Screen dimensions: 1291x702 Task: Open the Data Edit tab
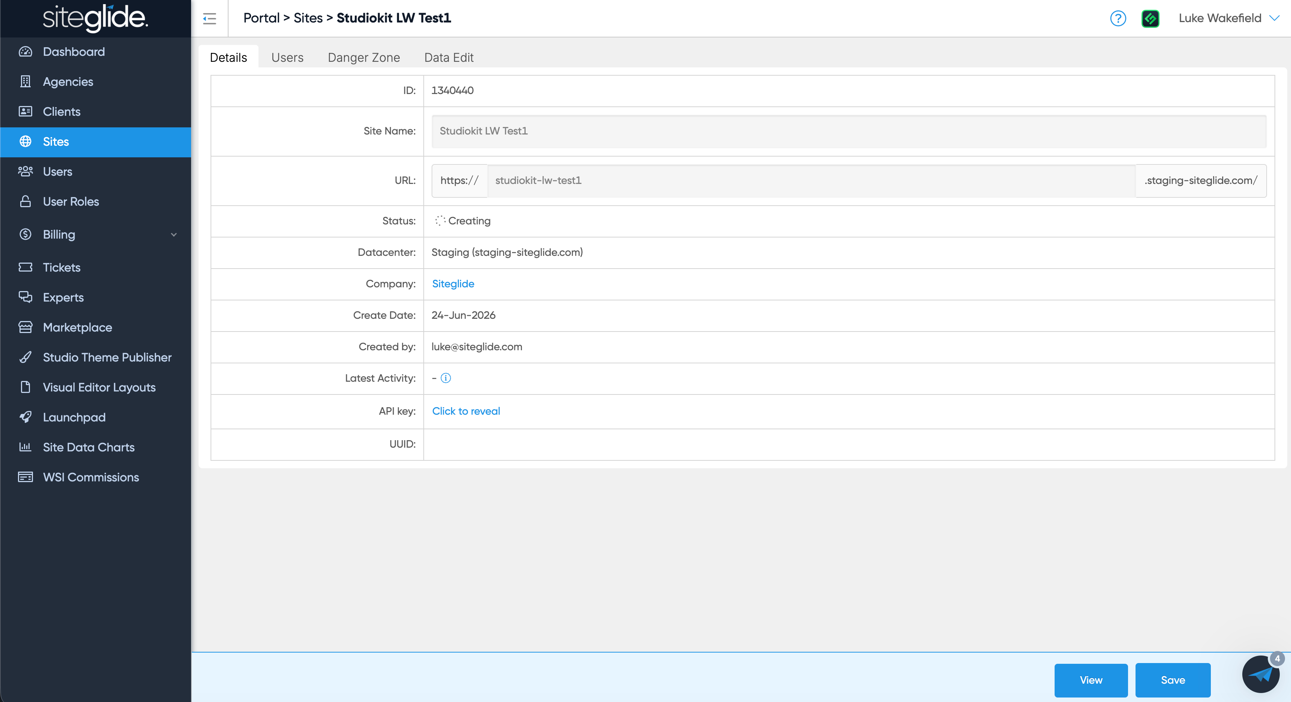[448, 58]
